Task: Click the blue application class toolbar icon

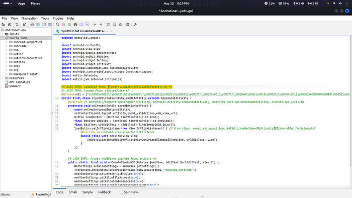Action: 81,25
